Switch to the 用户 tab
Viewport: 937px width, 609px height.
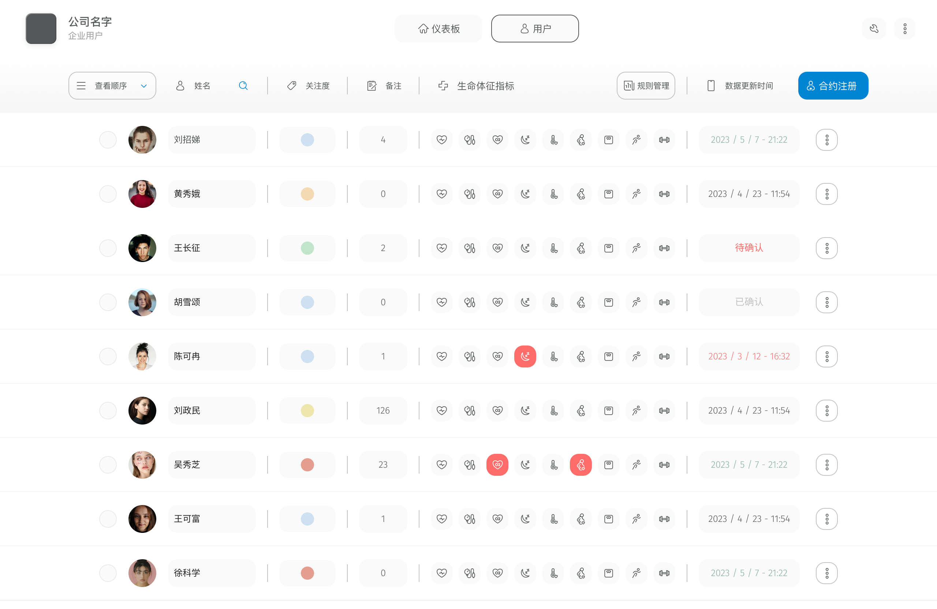(x=535, y=29)
